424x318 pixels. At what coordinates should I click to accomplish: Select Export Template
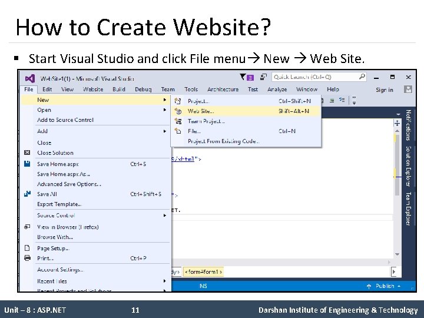[x=96, y=204]
